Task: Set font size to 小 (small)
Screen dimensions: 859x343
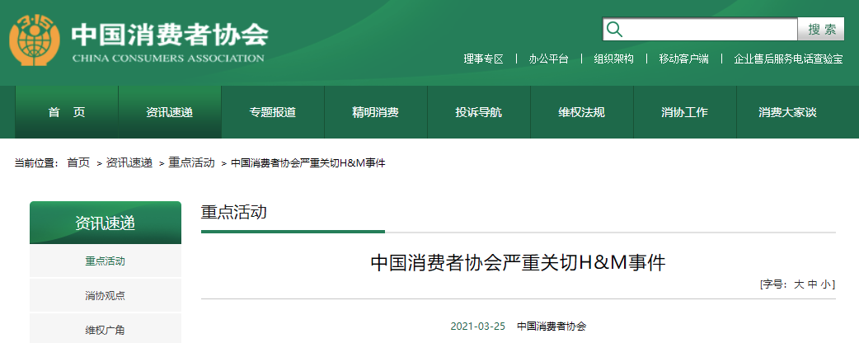Action: [x=825, y=284]
